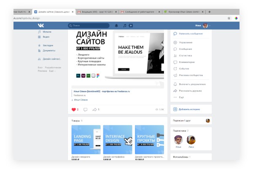Click the Дизайн крупного проекта product title
The image size is (253, 169).
tap(149, 157)
